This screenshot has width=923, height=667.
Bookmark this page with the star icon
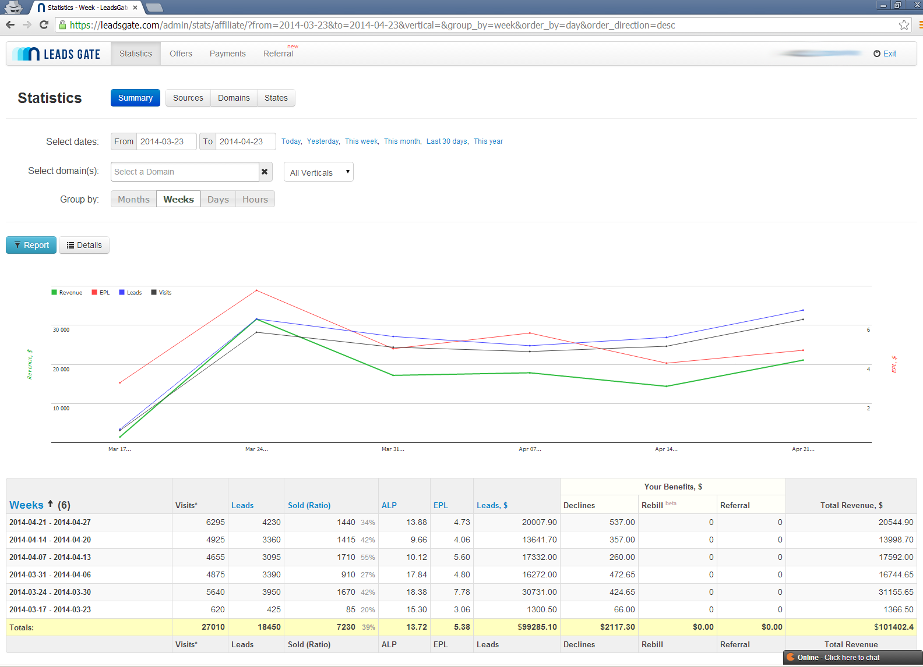click(904, 25)
